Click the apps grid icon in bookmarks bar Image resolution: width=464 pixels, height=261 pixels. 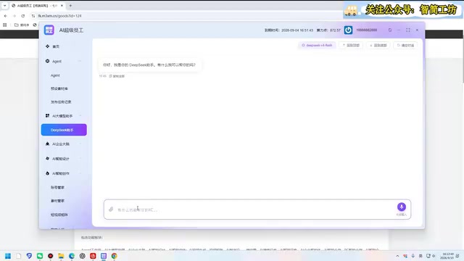[5, 25]
